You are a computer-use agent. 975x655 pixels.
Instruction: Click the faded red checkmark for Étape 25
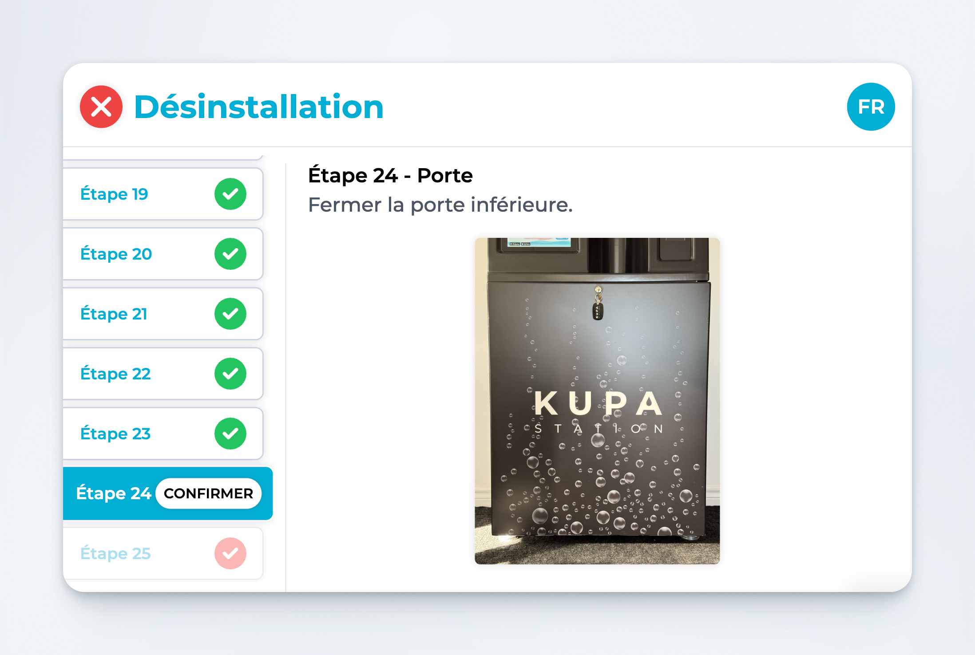pos(230,553)
